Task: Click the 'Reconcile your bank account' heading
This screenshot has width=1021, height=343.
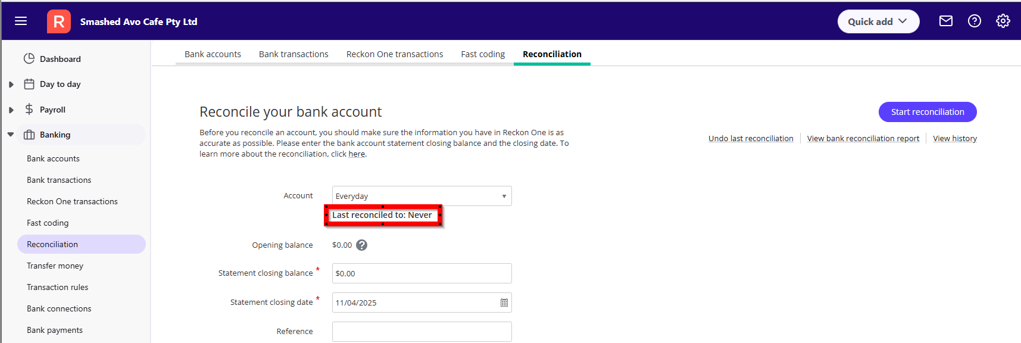Action: click(x=291, y=112)
